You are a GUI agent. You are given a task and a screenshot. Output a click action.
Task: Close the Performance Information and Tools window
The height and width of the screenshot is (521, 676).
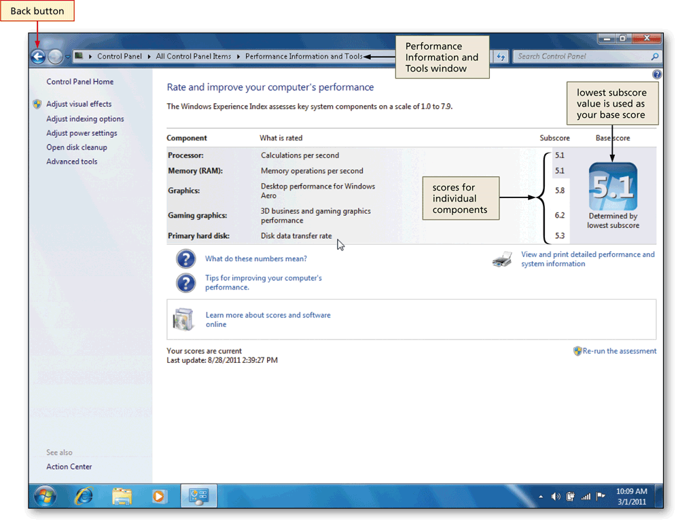(646, 38)
